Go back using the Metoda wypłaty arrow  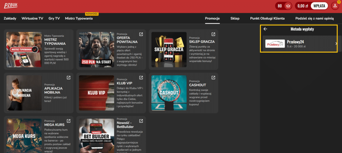[265, 29]
